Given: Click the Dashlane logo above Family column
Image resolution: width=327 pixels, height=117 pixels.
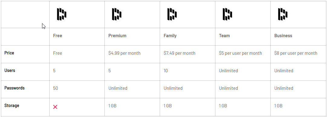Looking at the screenshot, I should [x=172, y=14].
